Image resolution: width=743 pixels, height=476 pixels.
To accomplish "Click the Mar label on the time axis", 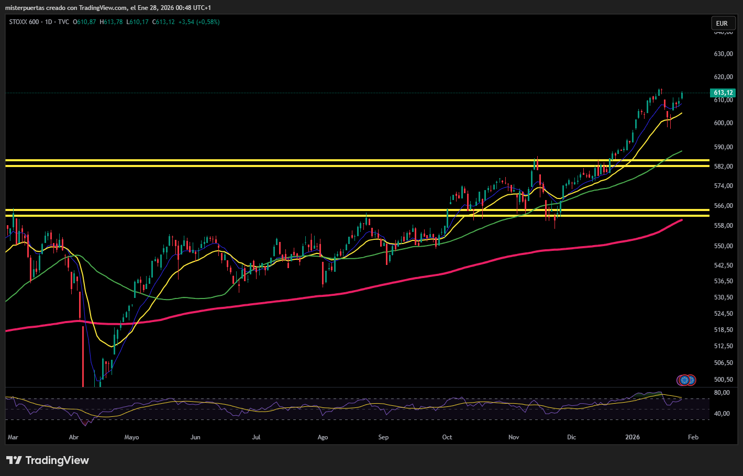I will (x=13, y=437).
